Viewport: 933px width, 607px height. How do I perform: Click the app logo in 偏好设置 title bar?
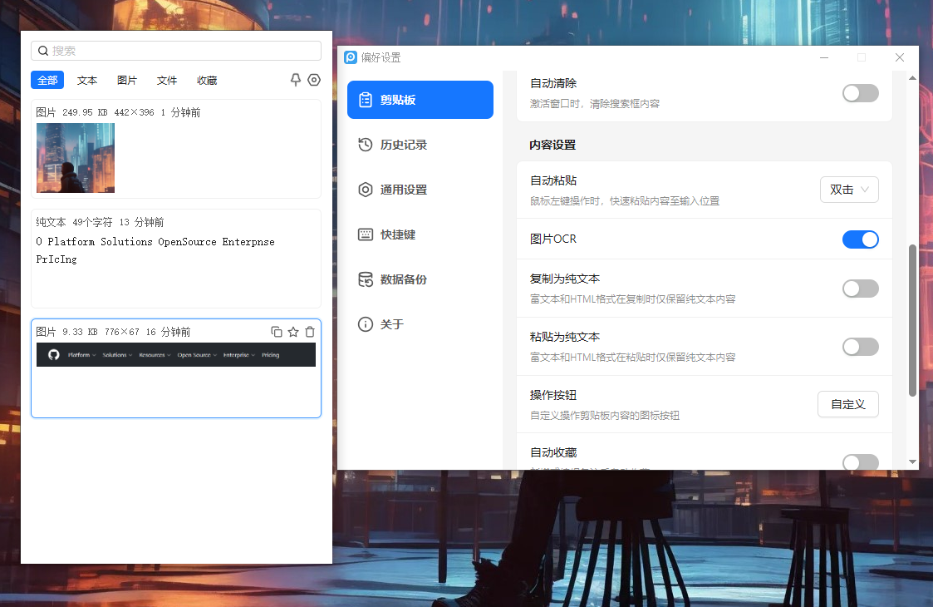[351, 57]
